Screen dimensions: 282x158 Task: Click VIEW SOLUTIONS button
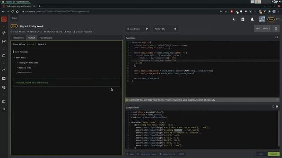coord(147,154)
